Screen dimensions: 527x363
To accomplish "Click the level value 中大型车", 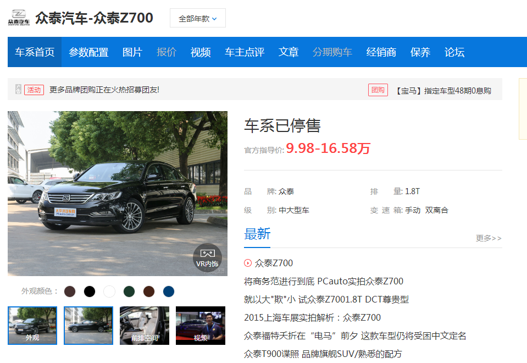I will pyautogui.click(x=294, y=210).
